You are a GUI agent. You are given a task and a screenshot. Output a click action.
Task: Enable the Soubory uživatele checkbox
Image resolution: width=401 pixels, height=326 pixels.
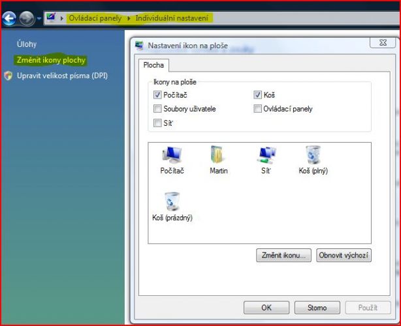[157, 109]
